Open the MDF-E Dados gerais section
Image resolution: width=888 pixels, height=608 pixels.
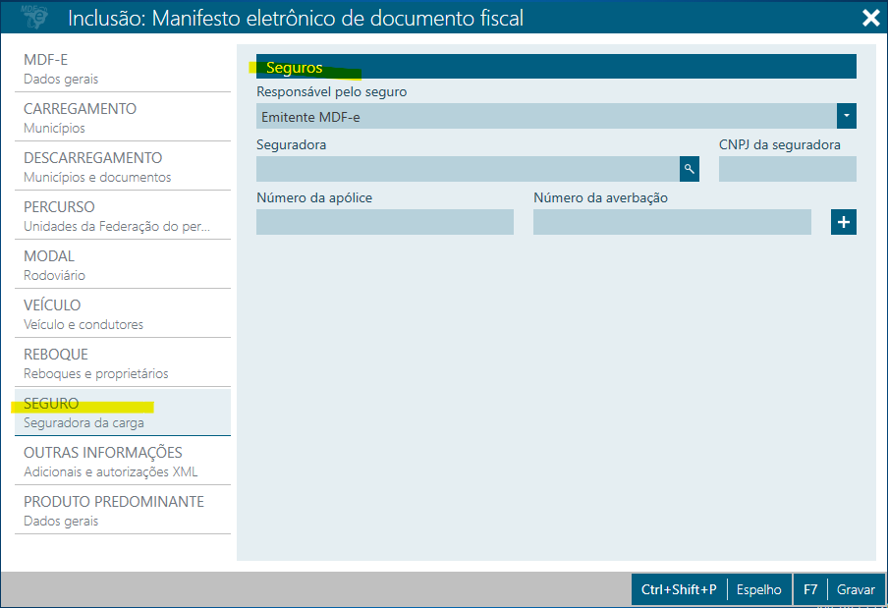[123, 69]
